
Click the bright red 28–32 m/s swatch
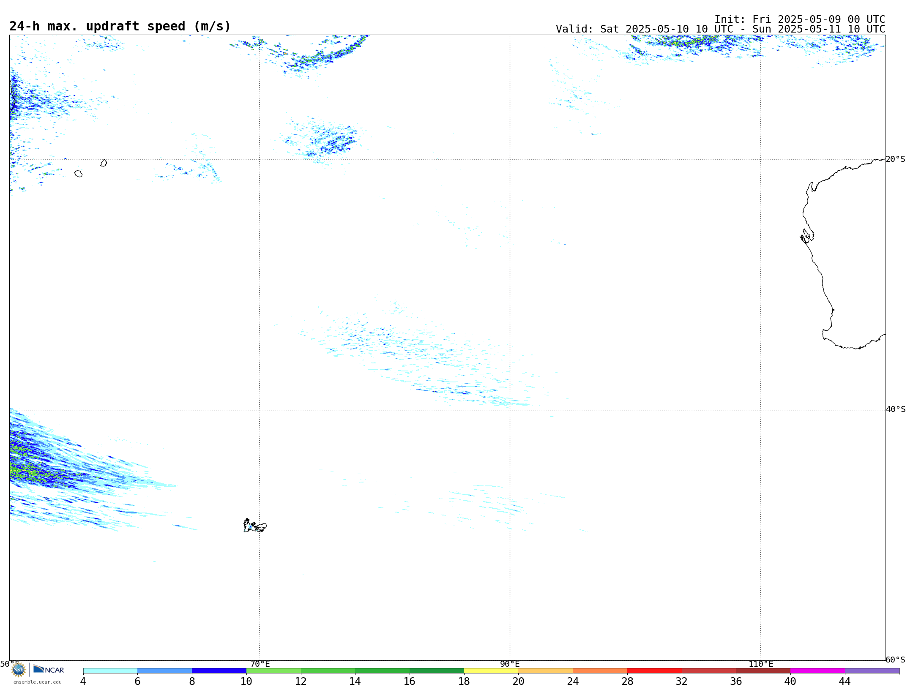tap(654, 671)
